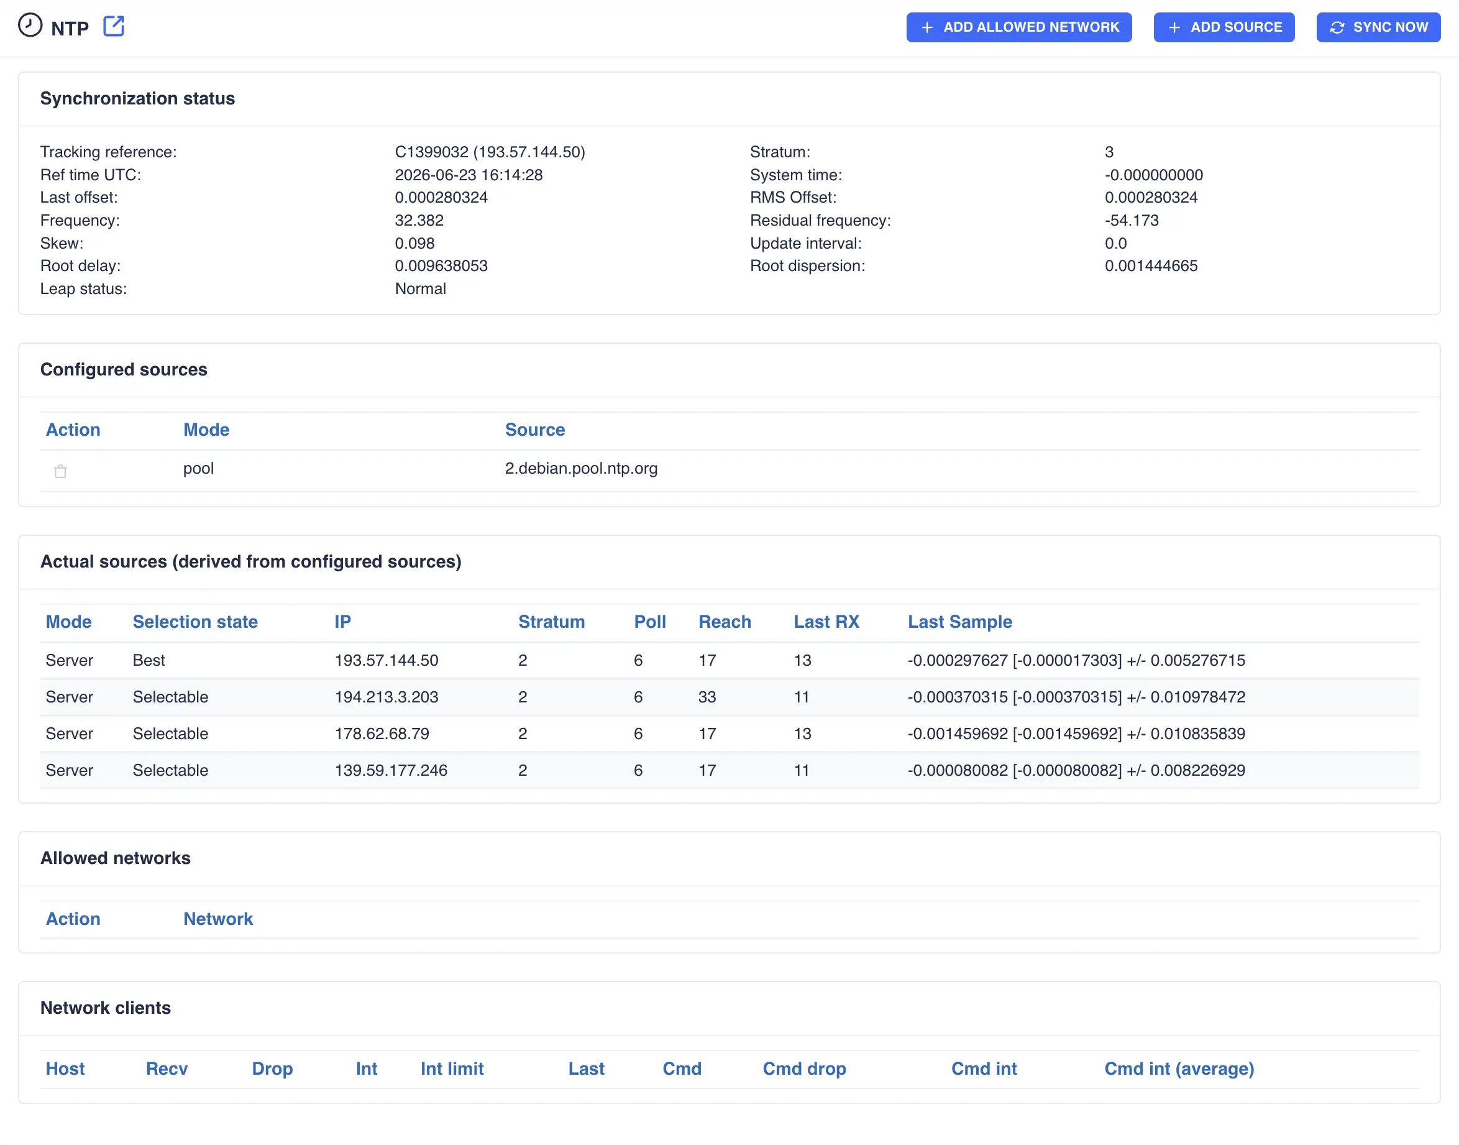The image size is (1459, 1145).
Task: Click the Frequency value 32.382
Action: pyautogui.click(x=419, y=221)
